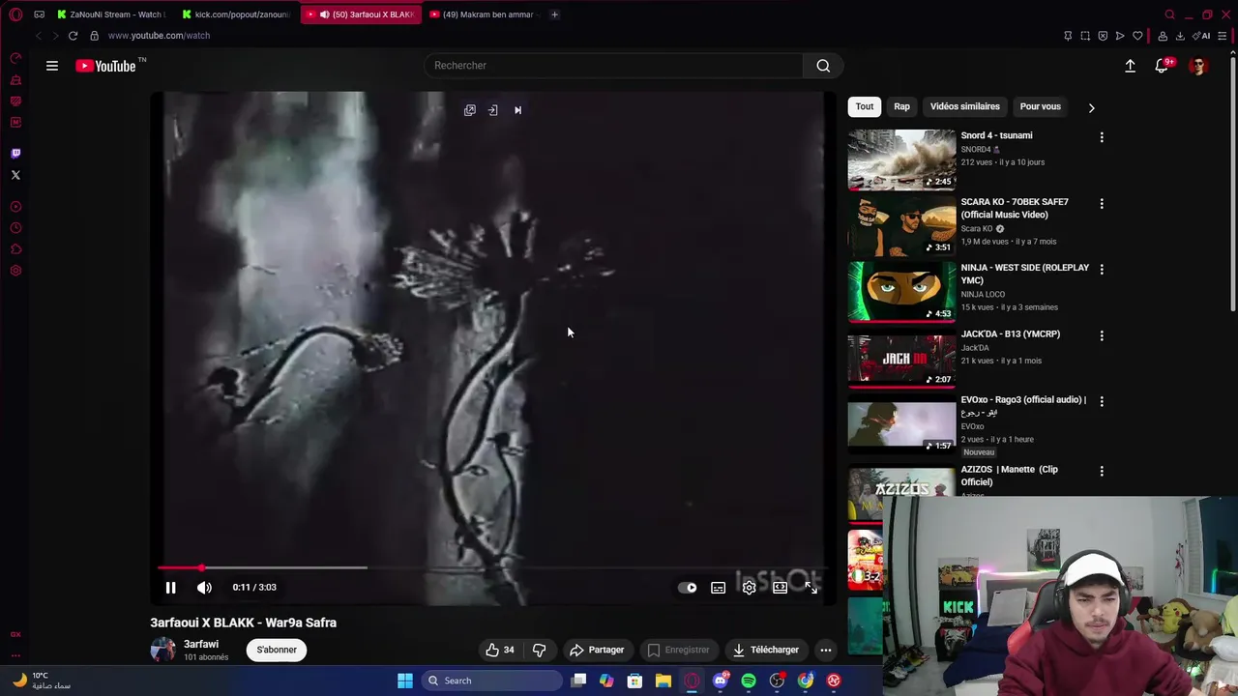Open GX Control speedometer sidebar icon
Screen dimensions: 1238x696
pyautogui.click(x=15, y=58)
